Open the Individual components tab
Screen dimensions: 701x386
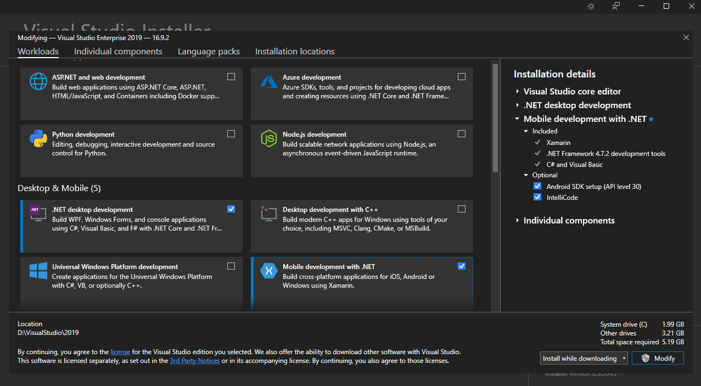click(x=118, y=51)
